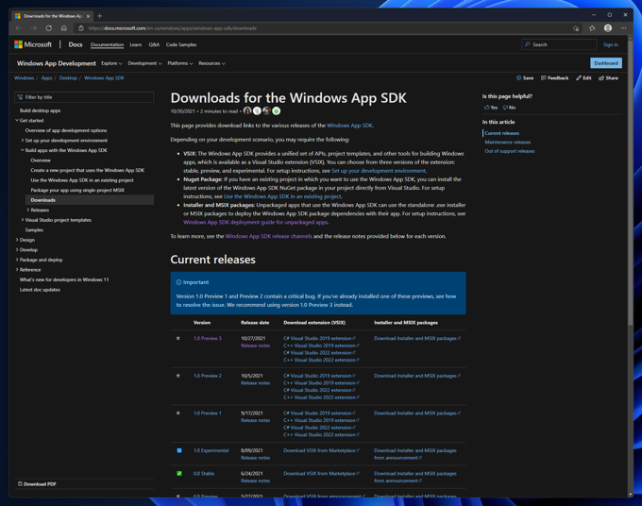Click first contributor avatar under title
This screenshot has width=642, height=506.
point(247,110)
